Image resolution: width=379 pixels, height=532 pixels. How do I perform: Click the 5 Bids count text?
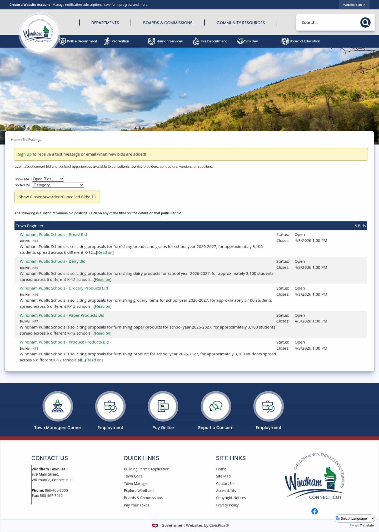360,226
